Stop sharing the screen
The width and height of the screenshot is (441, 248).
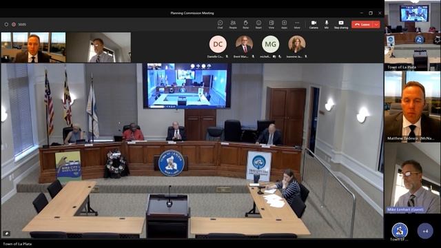coord(341,24)
